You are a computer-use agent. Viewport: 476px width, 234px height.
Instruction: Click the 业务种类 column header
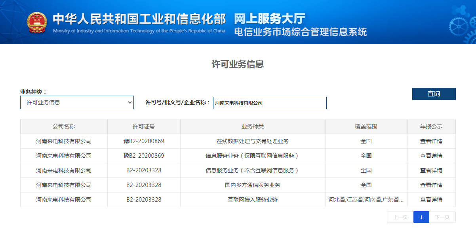[x=253, y=126]
